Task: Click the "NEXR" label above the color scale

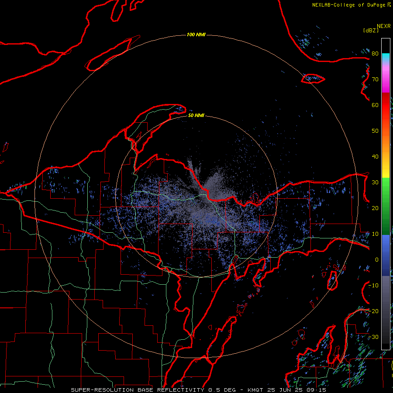Action: [384, 26]
